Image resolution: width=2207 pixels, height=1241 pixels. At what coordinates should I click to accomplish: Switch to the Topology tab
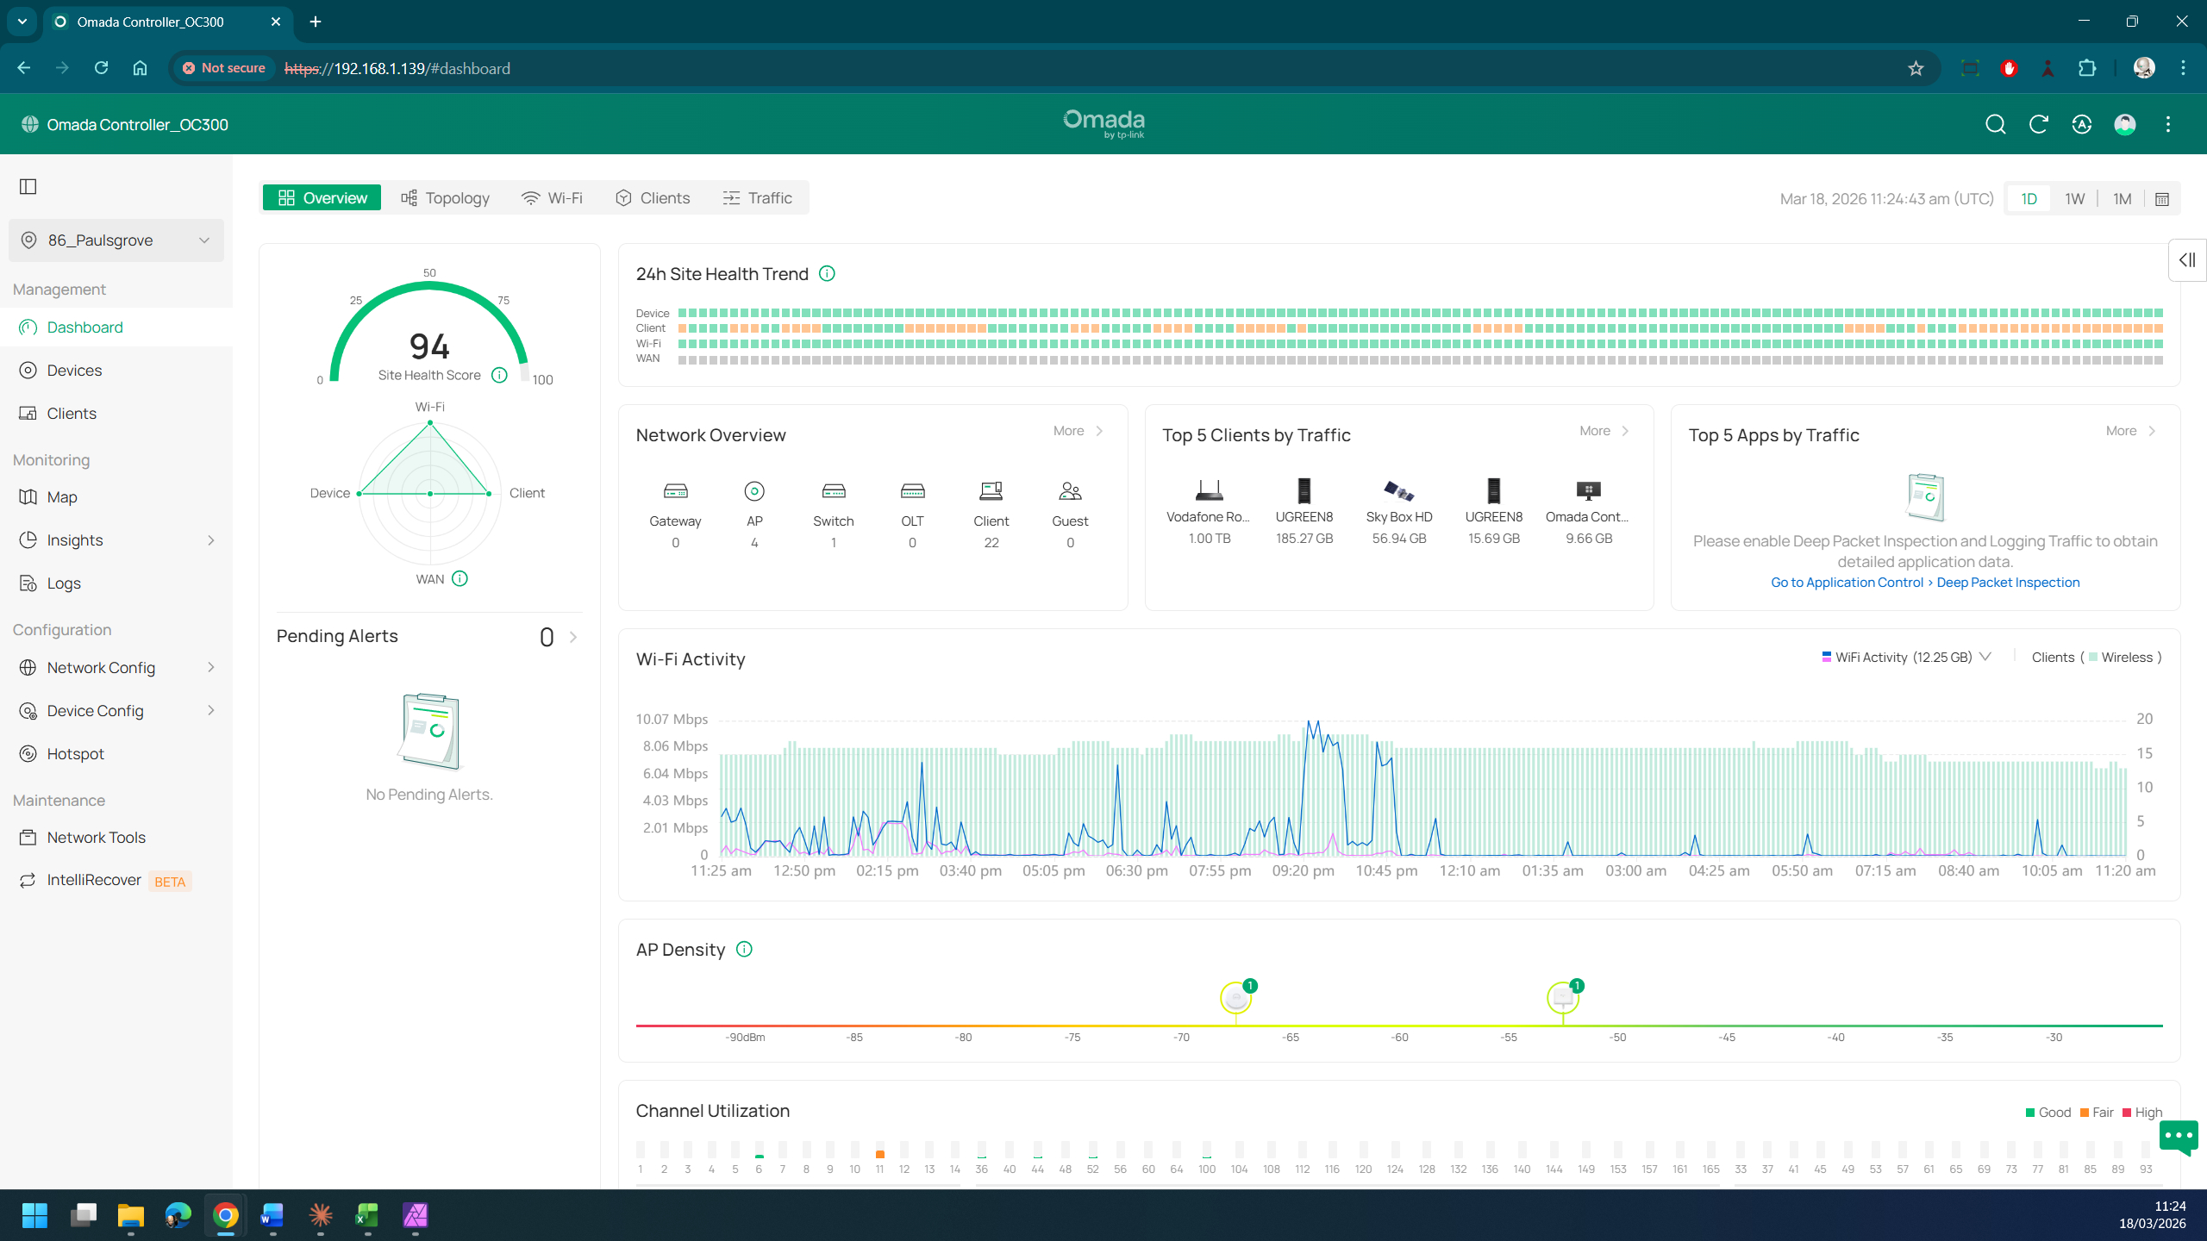[446, 197]
